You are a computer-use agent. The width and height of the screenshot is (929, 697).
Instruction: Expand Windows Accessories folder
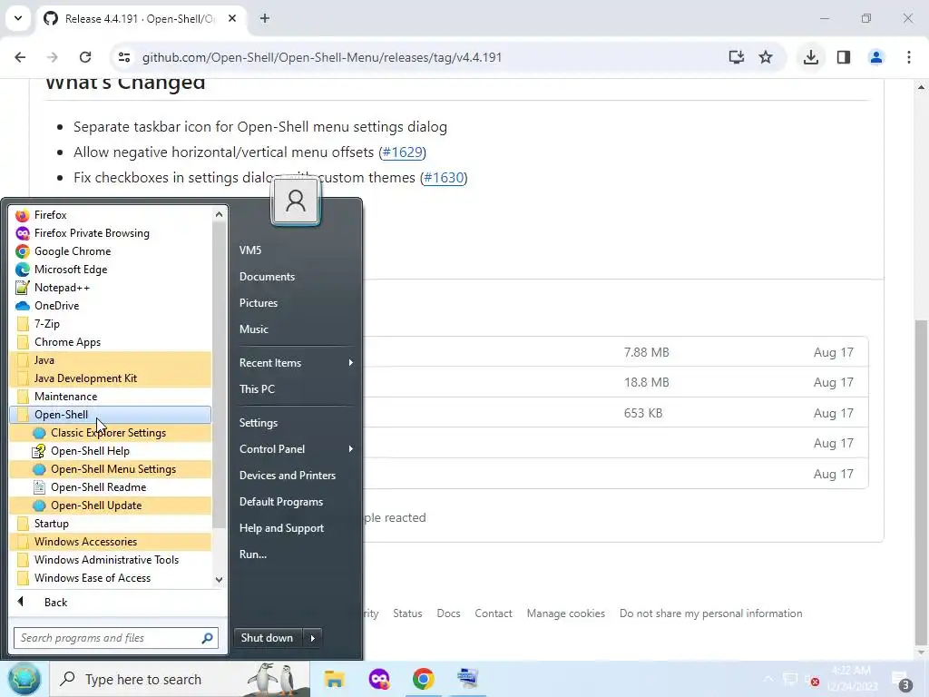(110, 542)
